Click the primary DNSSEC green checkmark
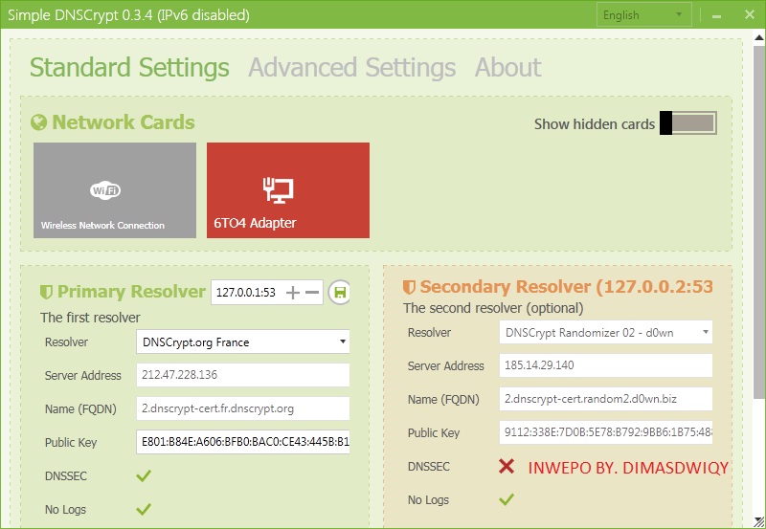 [144, 475]
